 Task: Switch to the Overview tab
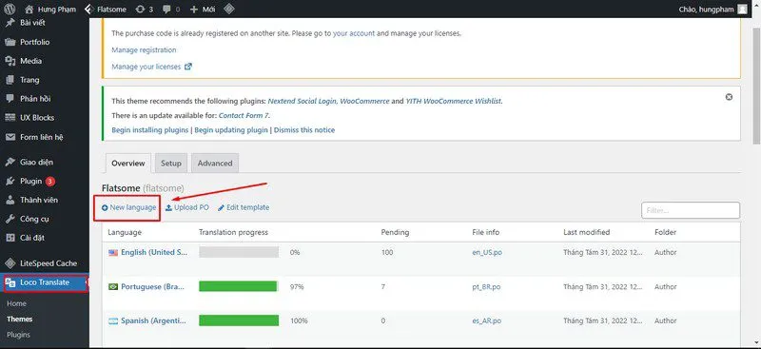tap(128, 164)
